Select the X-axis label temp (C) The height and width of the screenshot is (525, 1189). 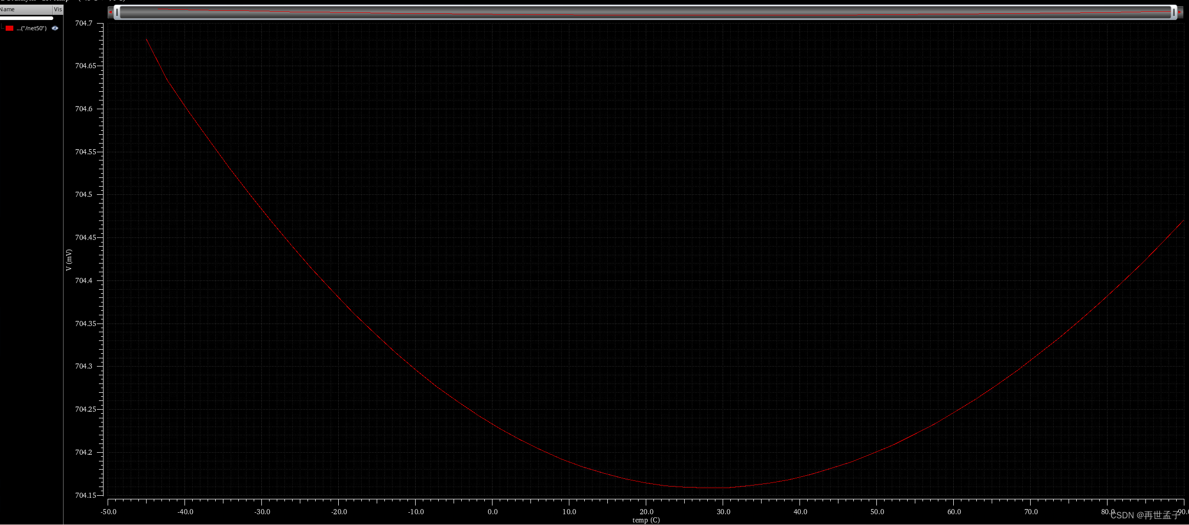(646, 520)
